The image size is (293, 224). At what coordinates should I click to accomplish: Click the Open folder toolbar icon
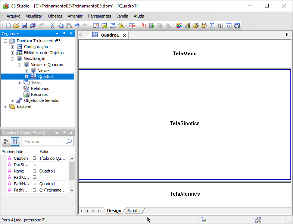tap(16, 26)
